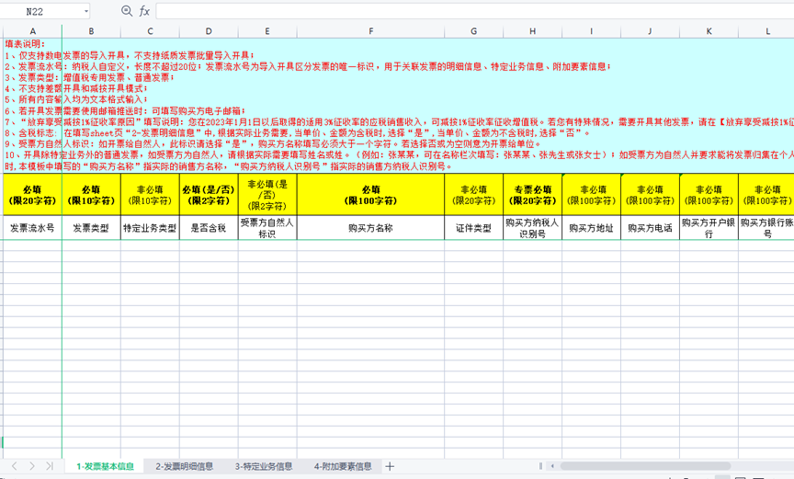Switch to the 4-附加要素信息 sheet tab
The height and width of the screenshot is (479, 794).
point(343,466)
